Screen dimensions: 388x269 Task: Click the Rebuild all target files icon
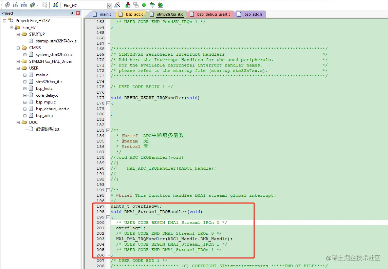(24, 5)
